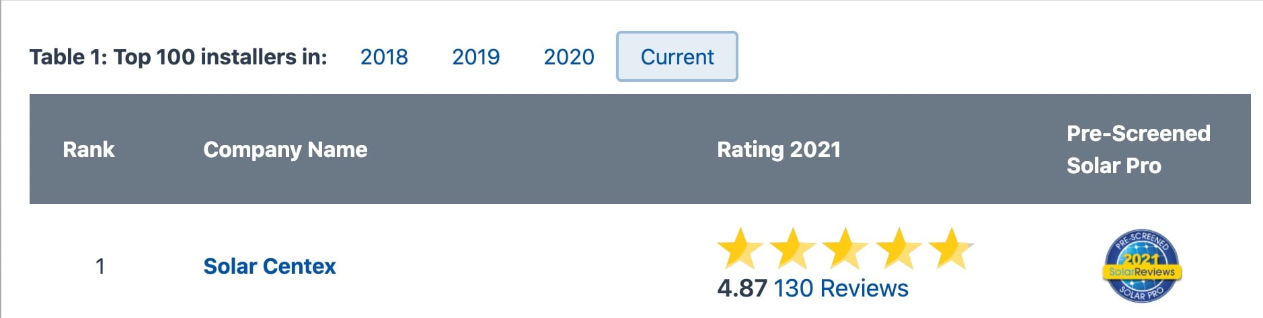The image size is (1263, 318).
Task: Show the 2020 top installers list
Action: (x=569, y=57)
